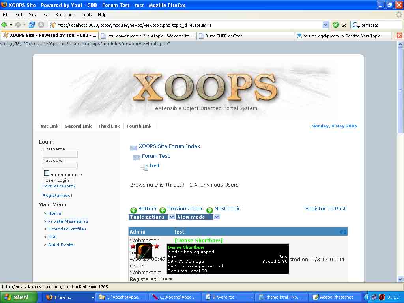This screenshot has width=404, height=303.
Task: Open CBB in the Main Menu
Action: (52, 237)
